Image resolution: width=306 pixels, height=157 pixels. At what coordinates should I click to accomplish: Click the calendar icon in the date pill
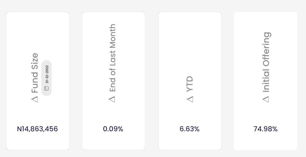point(47,88)
